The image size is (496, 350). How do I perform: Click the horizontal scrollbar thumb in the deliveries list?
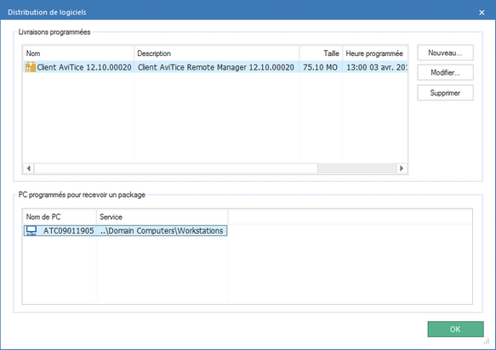(x=176, y=168)
